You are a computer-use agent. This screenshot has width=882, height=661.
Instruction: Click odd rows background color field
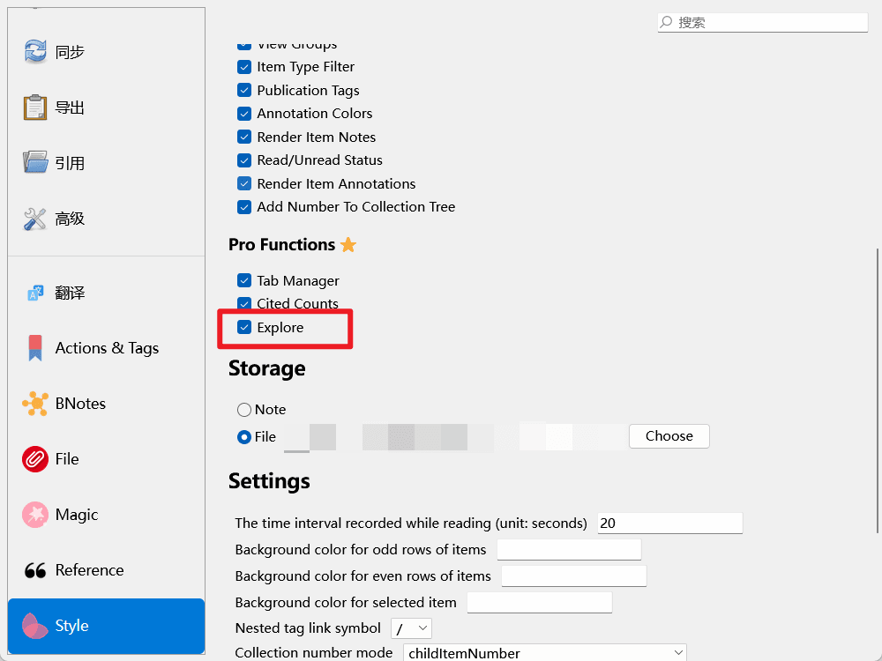tap(569, 550)
